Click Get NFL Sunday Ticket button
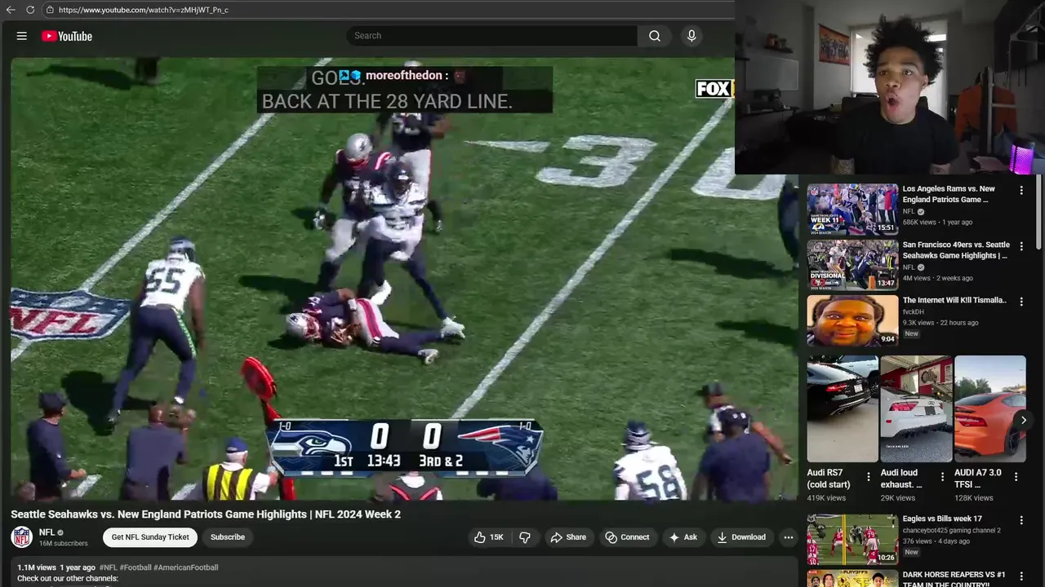 point(150,537)
